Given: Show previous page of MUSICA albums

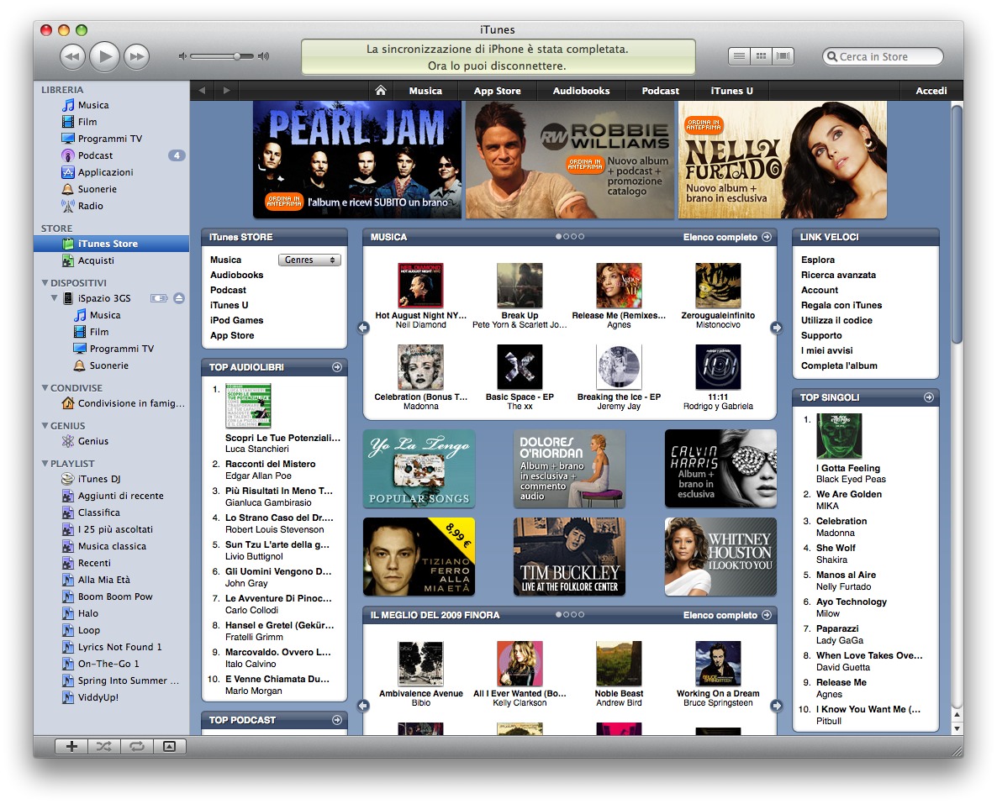Looking at the screenshot, I should pos(363,328).
